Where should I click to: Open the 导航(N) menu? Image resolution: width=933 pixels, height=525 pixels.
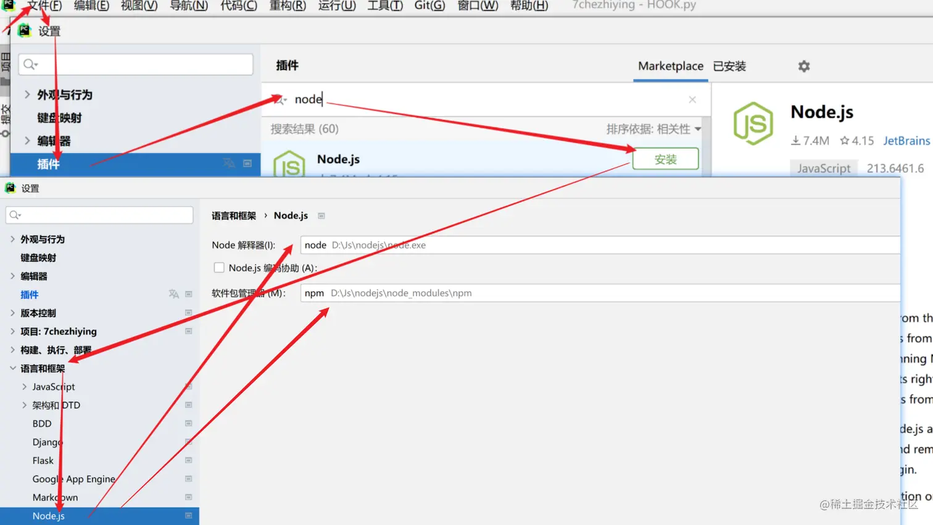[x=188, y=6]
